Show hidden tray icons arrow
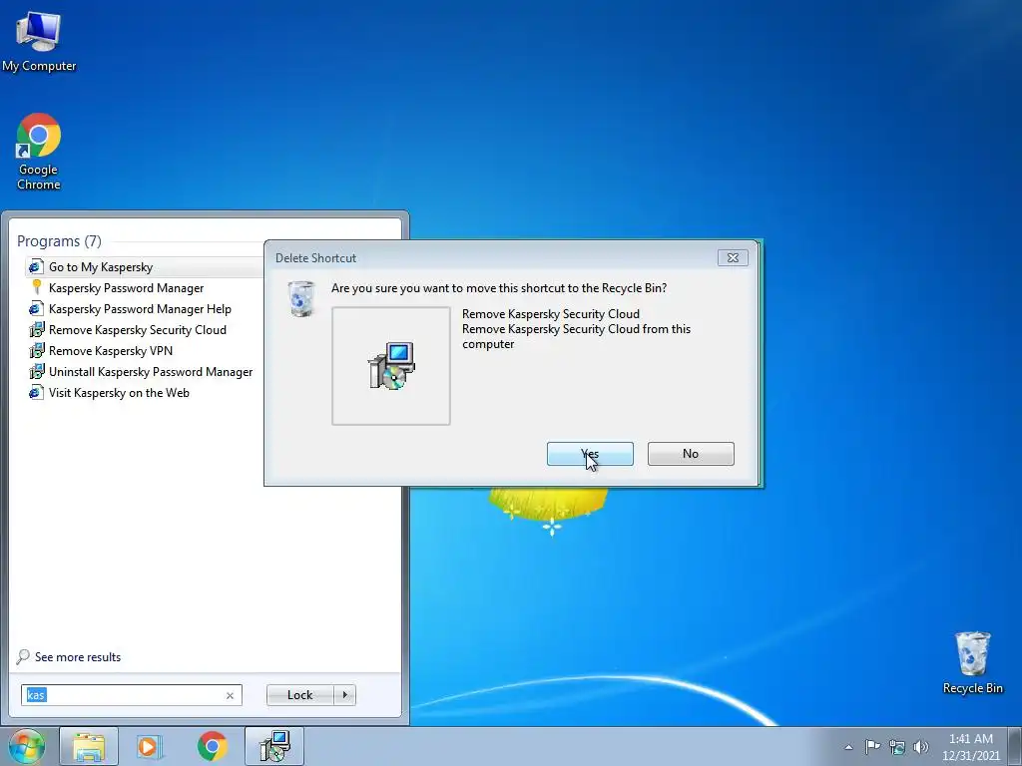This screenshot has height=766, width=1022. click(848, 747)
